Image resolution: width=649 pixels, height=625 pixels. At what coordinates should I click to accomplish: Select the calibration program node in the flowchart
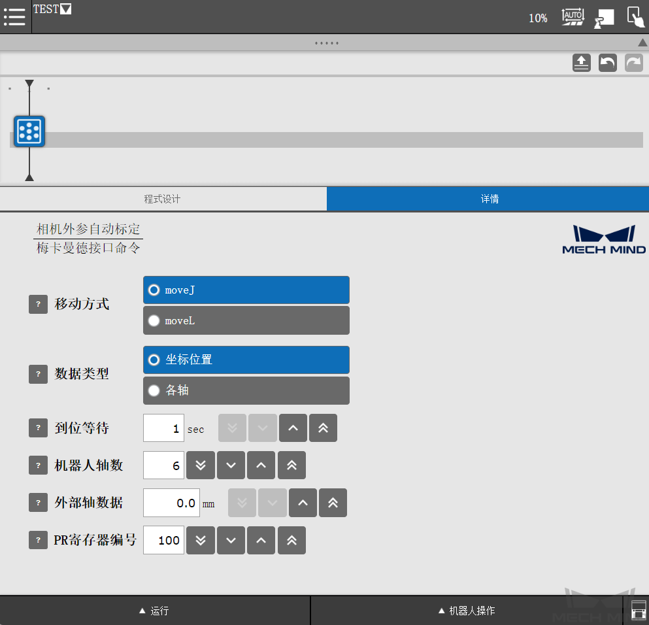pyautogui.click(x=29, y=131)
